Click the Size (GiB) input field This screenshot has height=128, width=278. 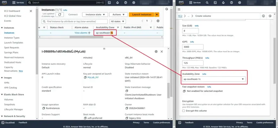[190, 31]
